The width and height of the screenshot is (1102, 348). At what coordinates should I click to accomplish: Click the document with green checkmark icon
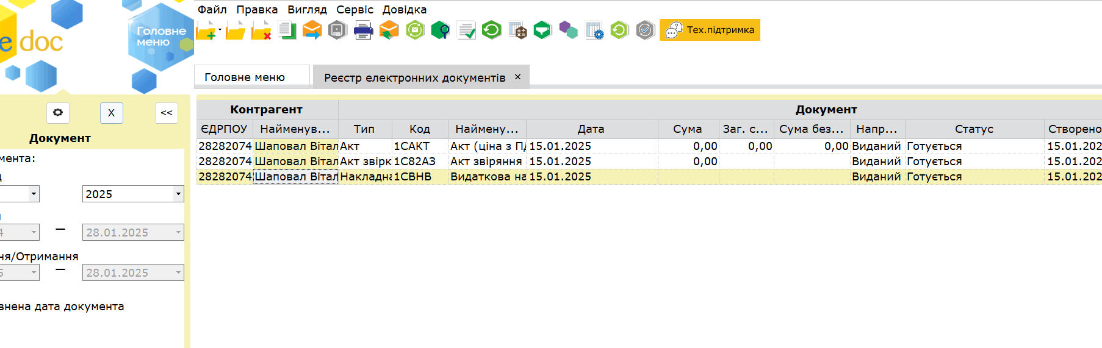tap(466, 30)
